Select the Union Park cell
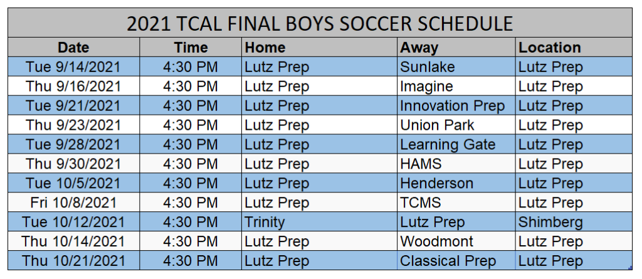 (x=456, y=125)
